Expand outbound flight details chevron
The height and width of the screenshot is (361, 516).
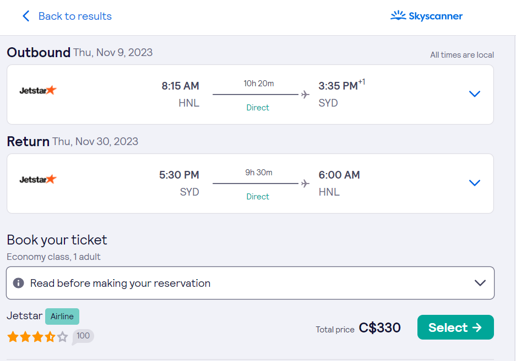[474, 94]
